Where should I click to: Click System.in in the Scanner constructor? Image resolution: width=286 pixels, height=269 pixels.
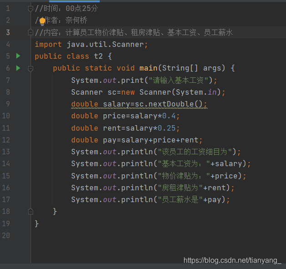(x=196, y=92)
